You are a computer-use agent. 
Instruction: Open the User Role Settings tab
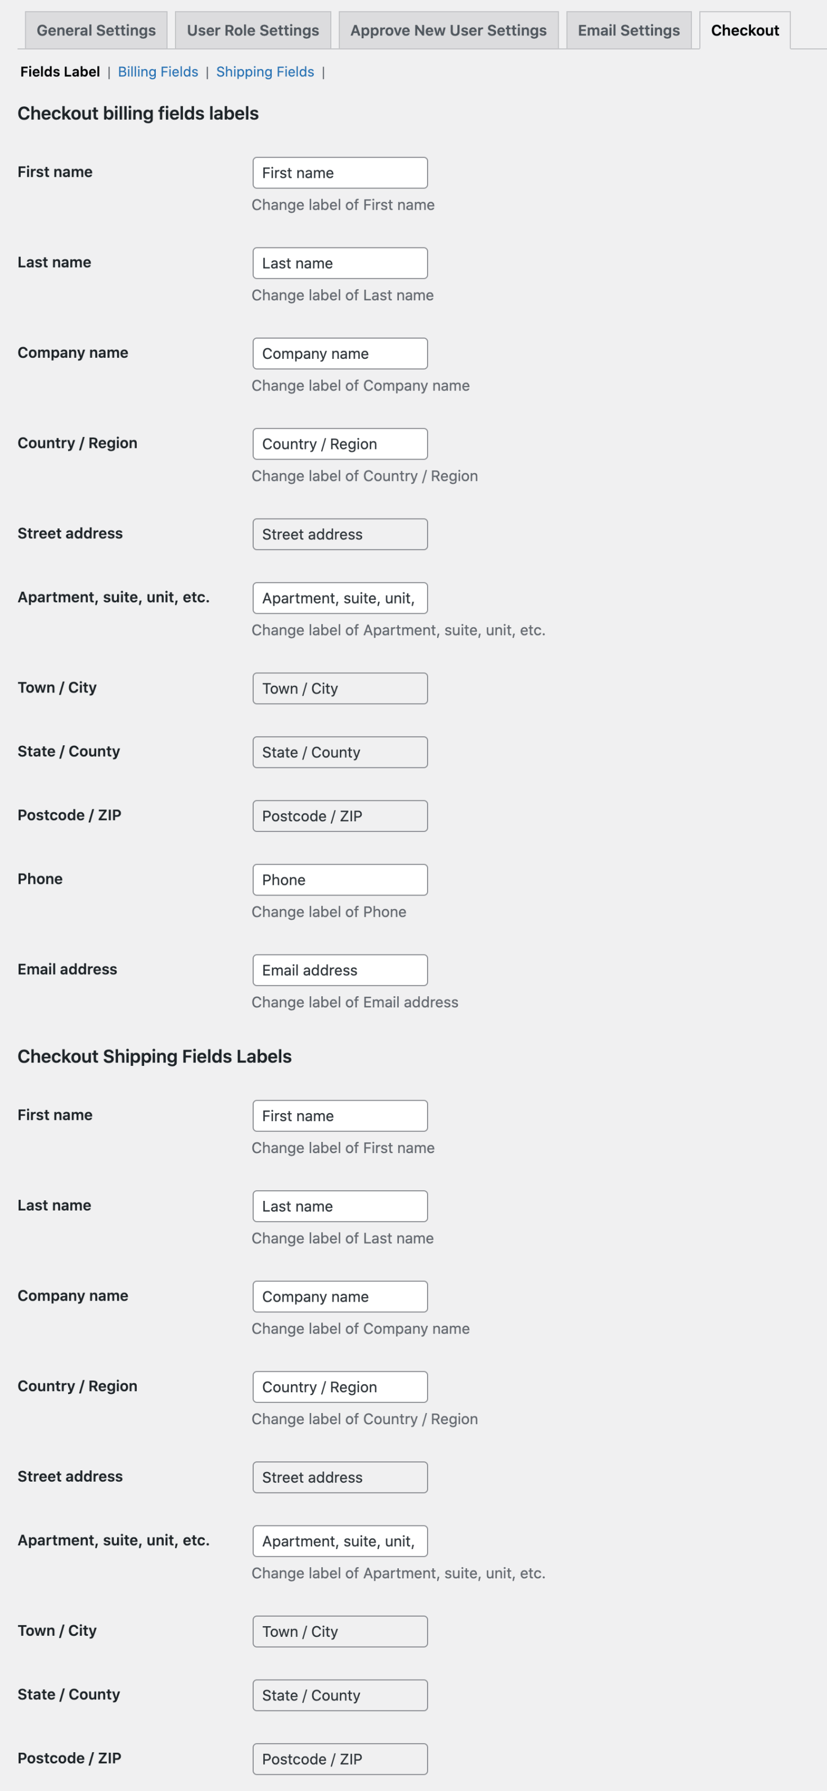(x=253, y=30)
